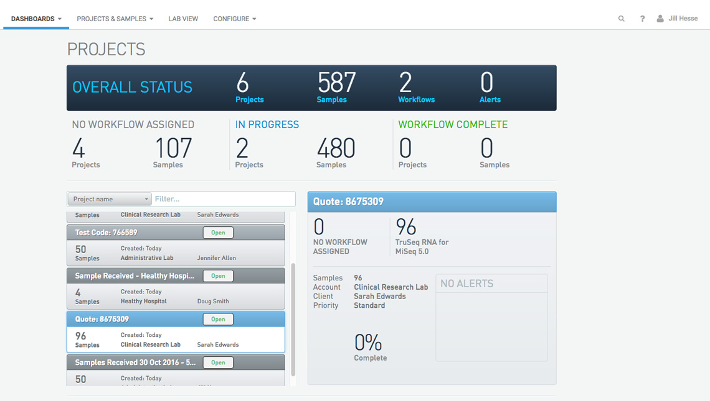
Task: Click the 587 Samples overall count
Action: point(336,87)
